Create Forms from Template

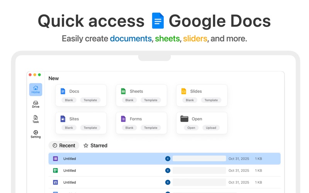(x=151, y=128)
